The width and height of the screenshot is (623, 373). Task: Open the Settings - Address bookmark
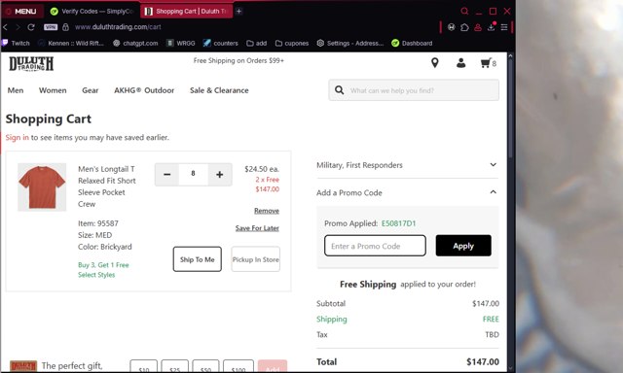pyautogui.click(x=350, y=43)
